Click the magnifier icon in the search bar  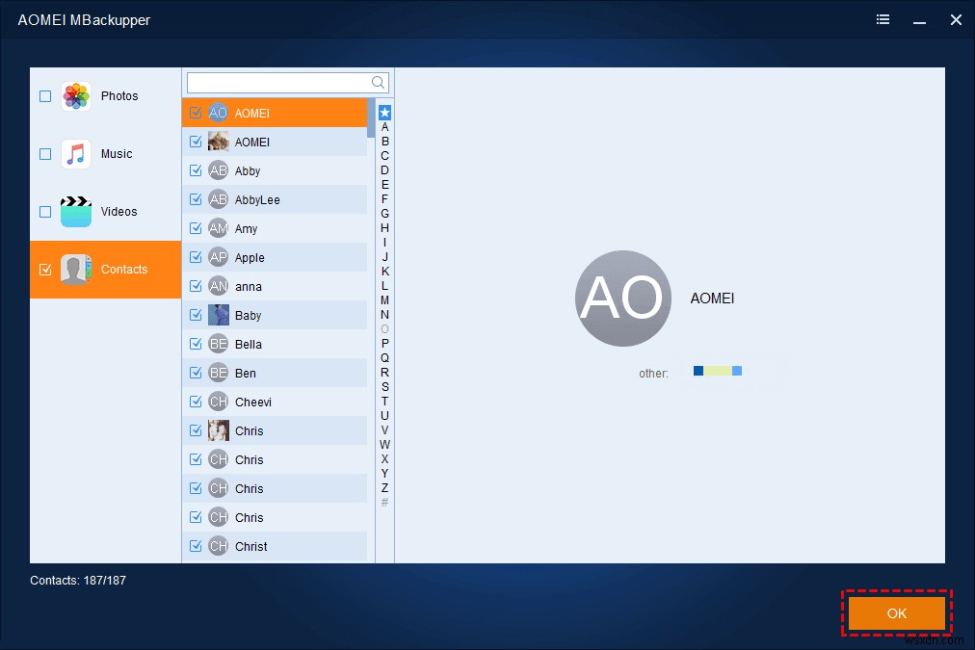pyautogui.click(x=377, y=83)
